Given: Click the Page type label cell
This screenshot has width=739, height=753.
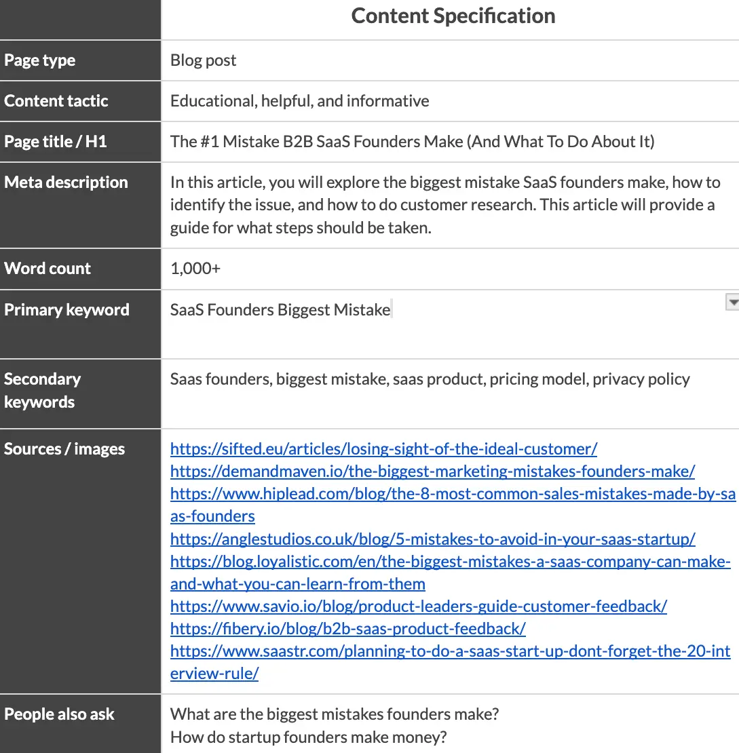Looking at the screenshot, I should (80, 60).
